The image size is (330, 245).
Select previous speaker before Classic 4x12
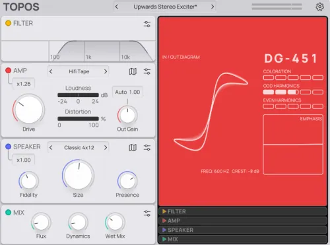tap(51, 147)
